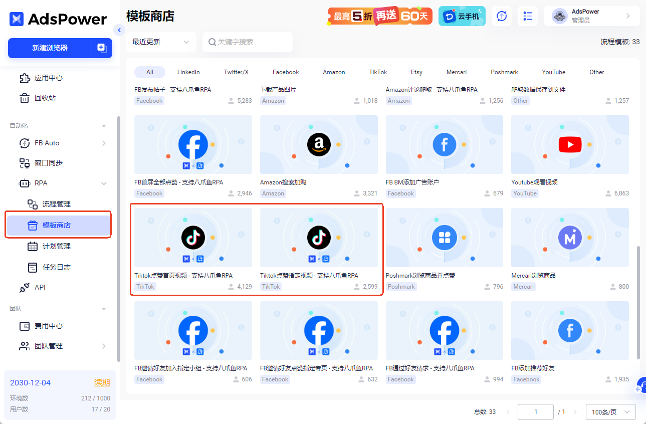Click the 新建浏览器 button
This screenshot has width=646, height=424.
point(50,48)
